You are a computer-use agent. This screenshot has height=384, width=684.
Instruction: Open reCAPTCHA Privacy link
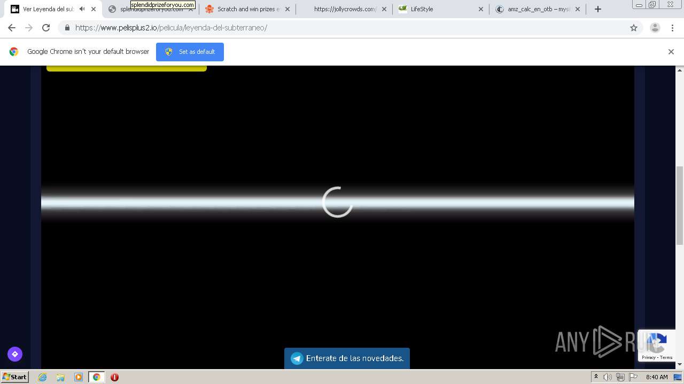(x=649, y=357)
